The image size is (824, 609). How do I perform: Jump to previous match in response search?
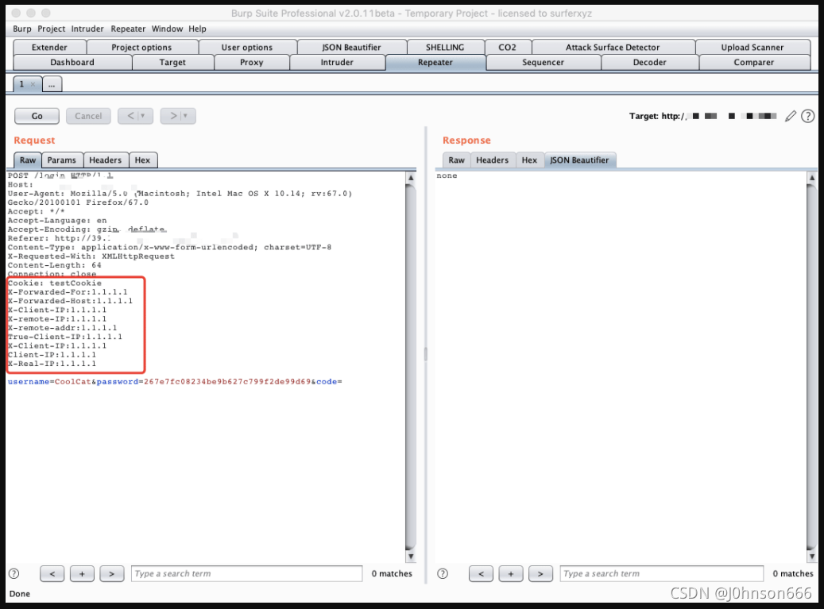point(481,573)
